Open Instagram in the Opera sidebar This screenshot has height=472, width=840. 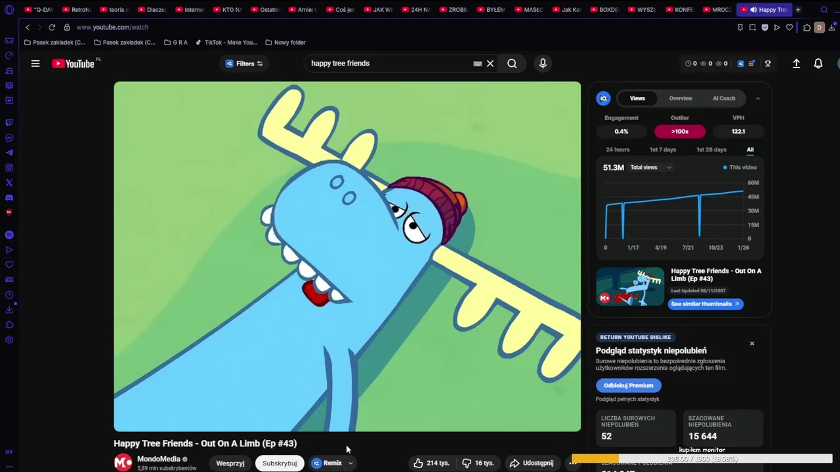tap(9, 168)
